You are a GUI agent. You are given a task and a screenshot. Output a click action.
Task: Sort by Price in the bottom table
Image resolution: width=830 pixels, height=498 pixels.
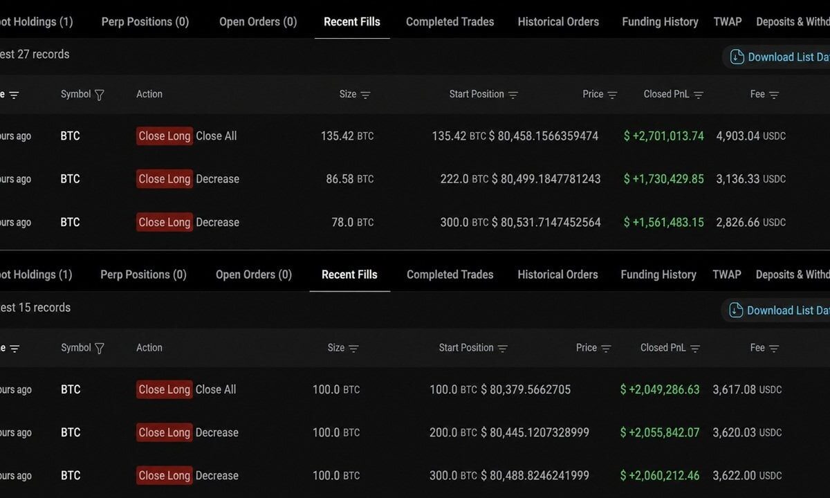pos(606,349)
